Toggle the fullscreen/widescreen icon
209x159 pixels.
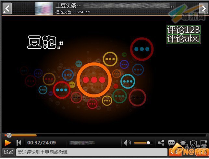(204, 143)
